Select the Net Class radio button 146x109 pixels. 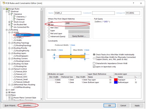point(49,28)
